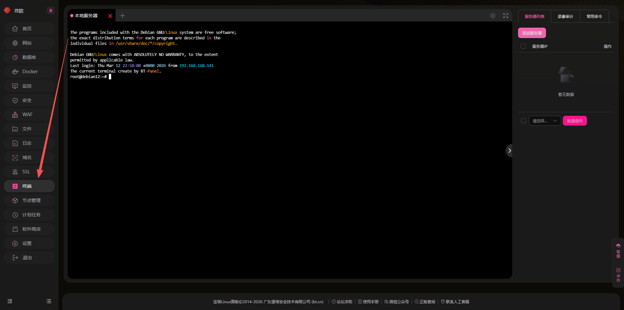This screenshot has width=624, height=310.
Task: Collapse the right server panel arrow
Action: tap(509, 151)
